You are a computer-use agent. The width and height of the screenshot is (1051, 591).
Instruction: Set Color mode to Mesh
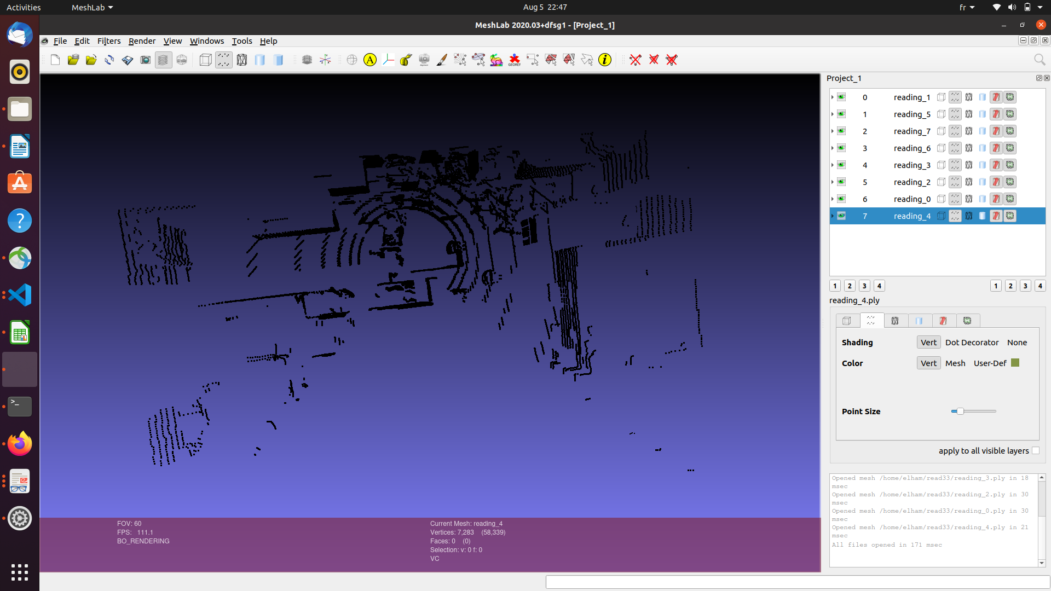pyautogui.click(x=955, y=363)
